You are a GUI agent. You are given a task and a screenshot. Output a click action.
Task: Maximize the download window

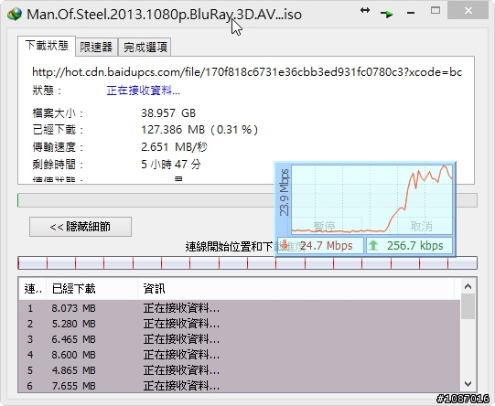436,10
